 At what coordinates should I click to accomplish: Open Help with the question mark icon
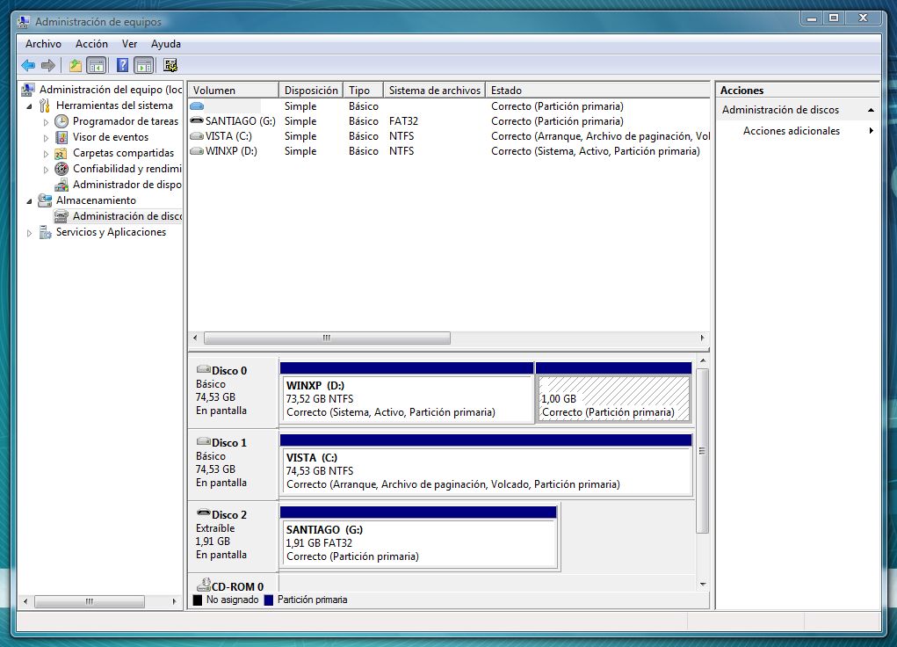pyautogui.click(x=122, y=65)
